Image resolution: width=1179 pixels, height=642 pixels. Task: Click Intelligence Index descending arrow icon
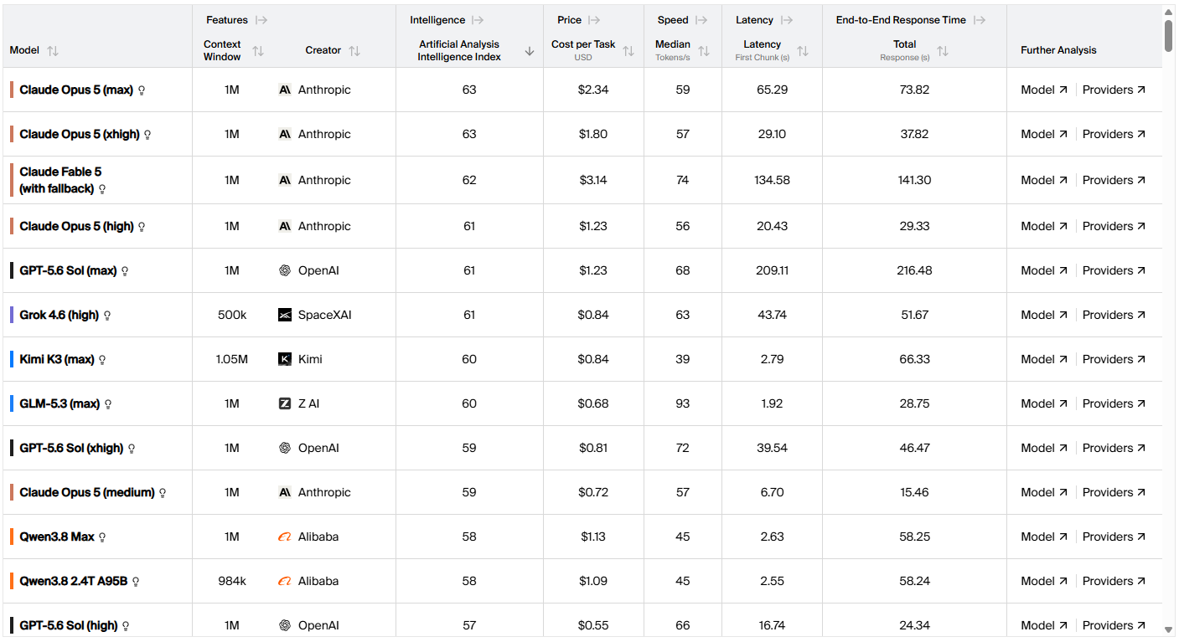click(x=530, y=51)
